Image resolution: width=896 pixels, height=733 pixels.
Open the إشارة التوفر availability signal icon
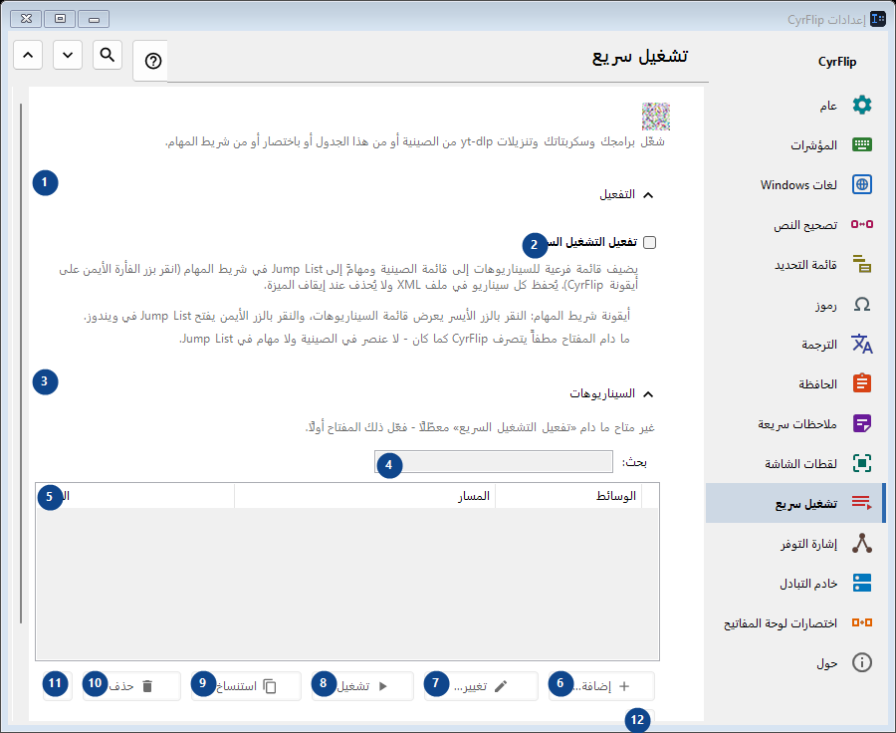[862, 543]
